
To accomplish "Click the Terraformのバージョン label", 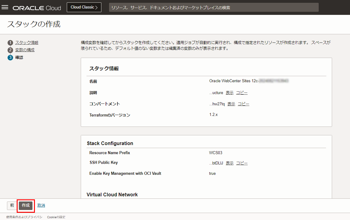I will 110,115.
